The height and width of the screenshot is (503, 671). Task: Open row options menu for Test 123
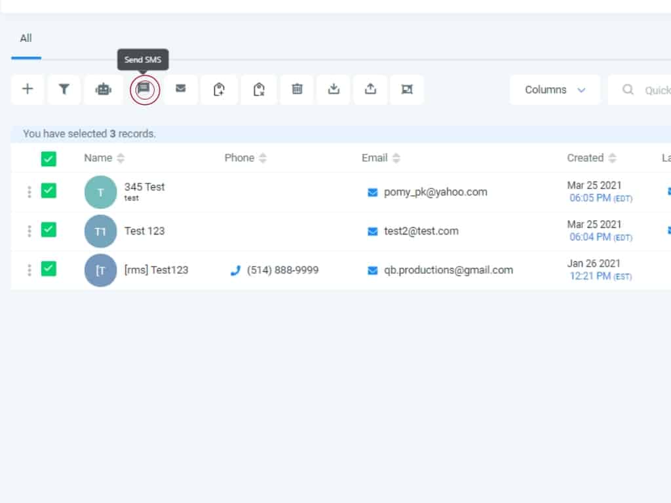point(29,231)
